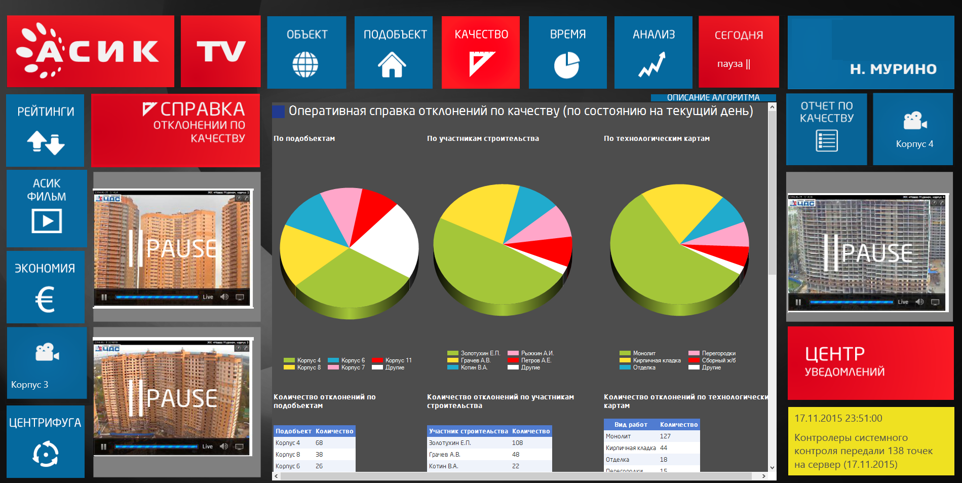
Task: Click the Монолит legend swatch
Action: click(625, 353)
